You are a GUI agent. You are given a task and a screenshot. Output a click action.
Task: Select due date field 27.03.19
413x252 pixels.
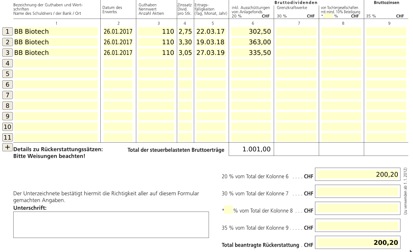click(x=211, y=53)
